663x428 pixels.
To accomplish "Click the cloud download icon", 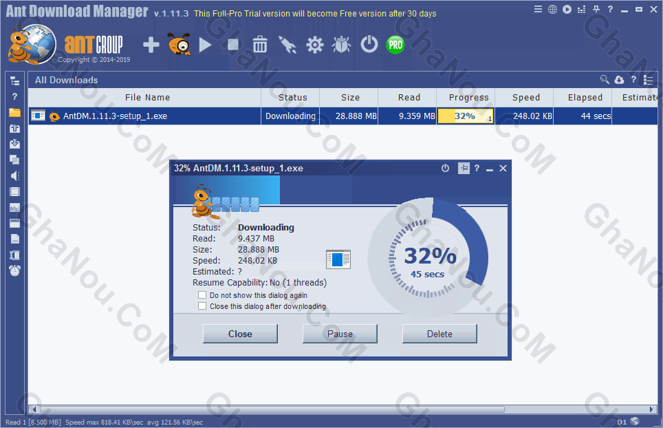I will pyautogui.click(x=619, y=80).
